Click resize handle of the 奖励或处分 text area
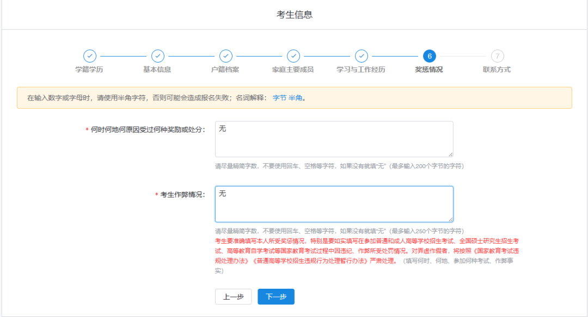Screen dimensions: 588x317 [450, 154]
